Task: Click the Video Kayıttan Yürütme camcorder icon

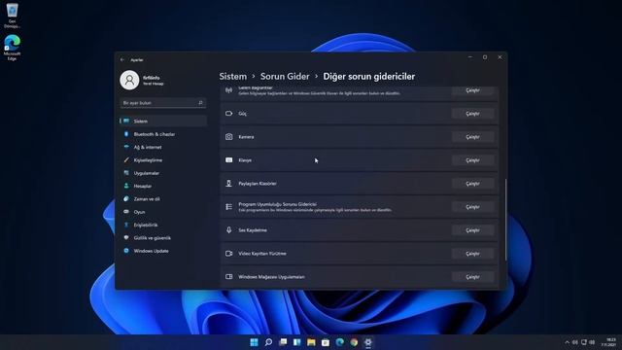Action: pyautogui.click(x=229, y=253)
